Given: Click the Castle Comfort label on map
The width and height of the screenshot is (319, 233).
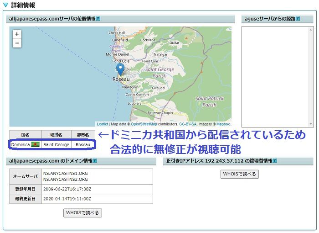Looking at the screenshot, I should coord(137,95).
